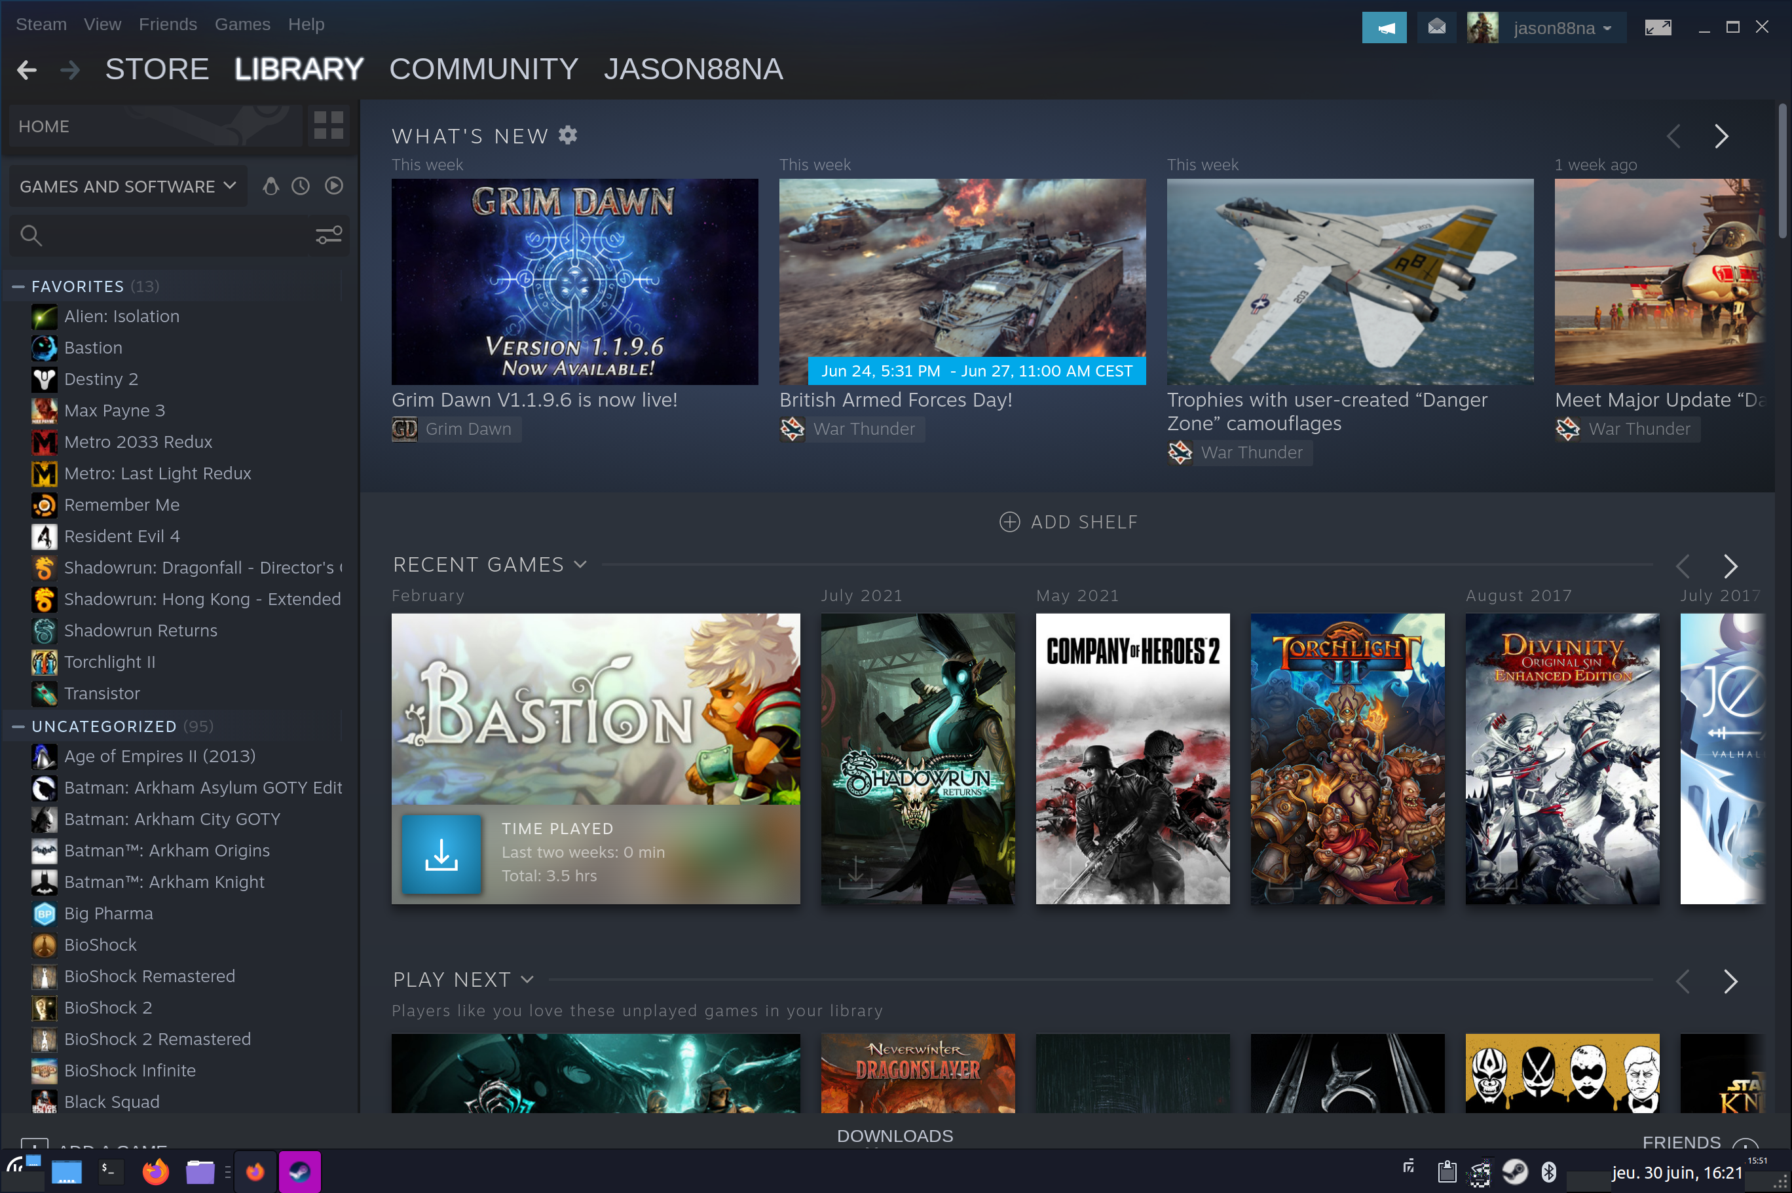The height and width of the screenshot is (1193, 1792).
Task: Select BioShock Infinite in the list
Action: (x=130, y=1071)
